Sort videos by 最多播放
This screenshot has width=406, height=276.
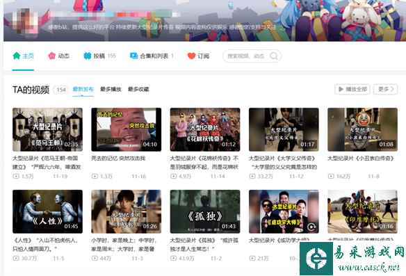click(111, 89)
